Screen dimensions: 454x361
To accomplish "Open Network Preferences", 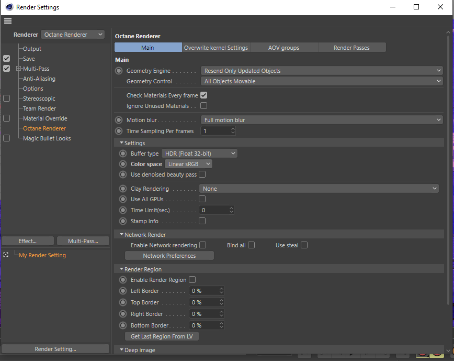I will [169, 256].
